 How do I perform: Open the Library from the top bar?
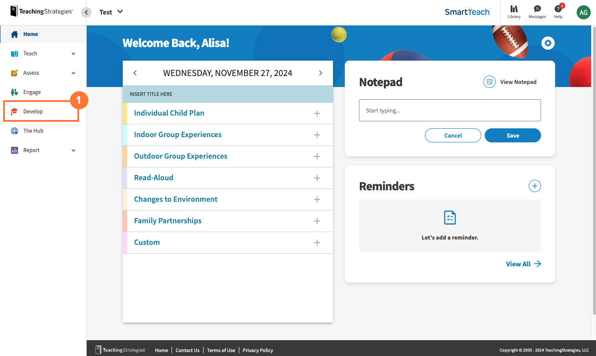[x=514, y=12]
